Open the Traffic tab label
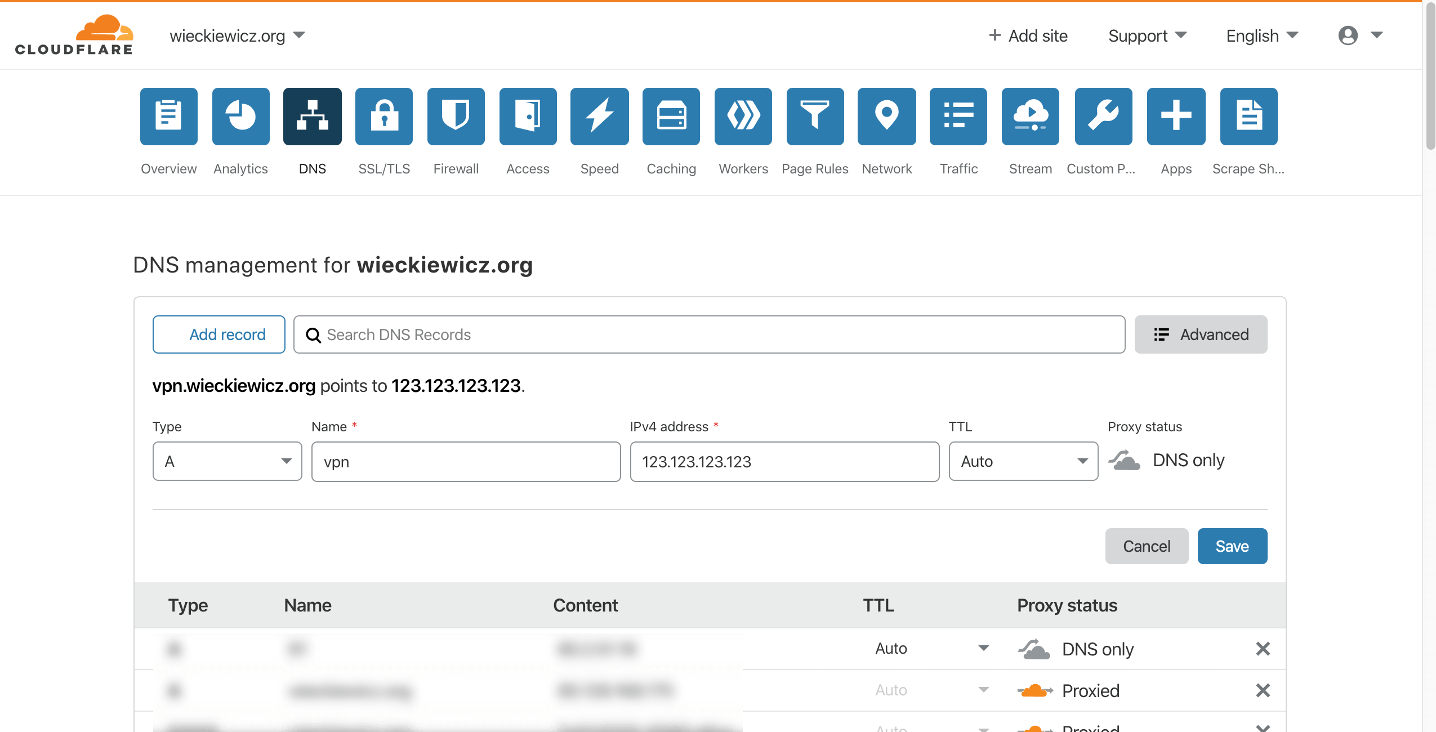1436x732 pixels. pos(958,169)
